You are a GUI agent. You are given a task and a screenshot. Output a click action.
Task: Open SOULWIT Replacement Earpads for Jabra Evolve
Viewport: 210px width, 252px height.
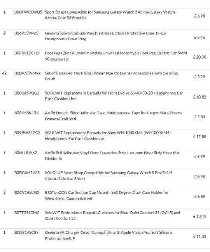point(114,96)
